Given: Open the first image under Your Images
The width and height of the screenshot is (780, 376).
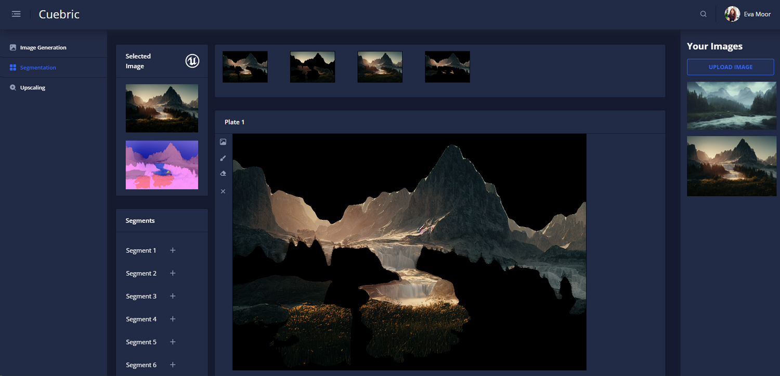Looking at the screenshot, I should (731, 106).
